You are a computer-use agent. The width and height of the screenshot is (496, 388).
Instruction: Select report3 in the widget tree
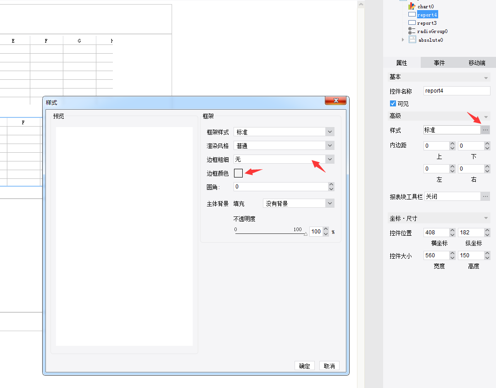click(427, 23)
